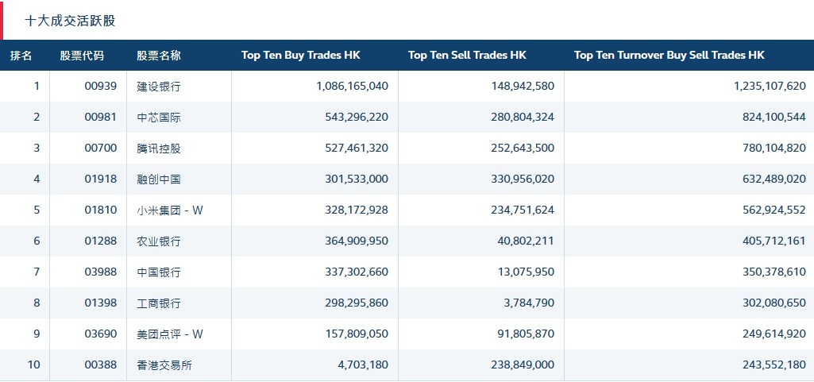Click the 股票代码 column header
Screen dimensions: 814x382
click(x=82, y=56)
